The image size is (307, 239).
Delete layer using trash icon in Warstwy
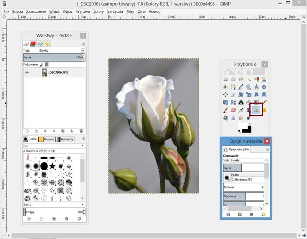coord(81,131)
